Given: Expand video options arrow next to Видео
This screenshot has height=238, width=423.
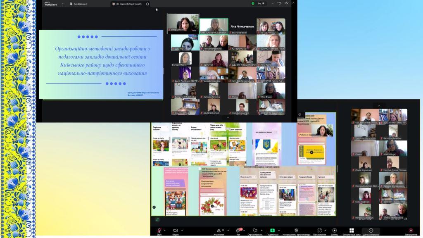Looking at the screenshot, I should coord(182,230).
